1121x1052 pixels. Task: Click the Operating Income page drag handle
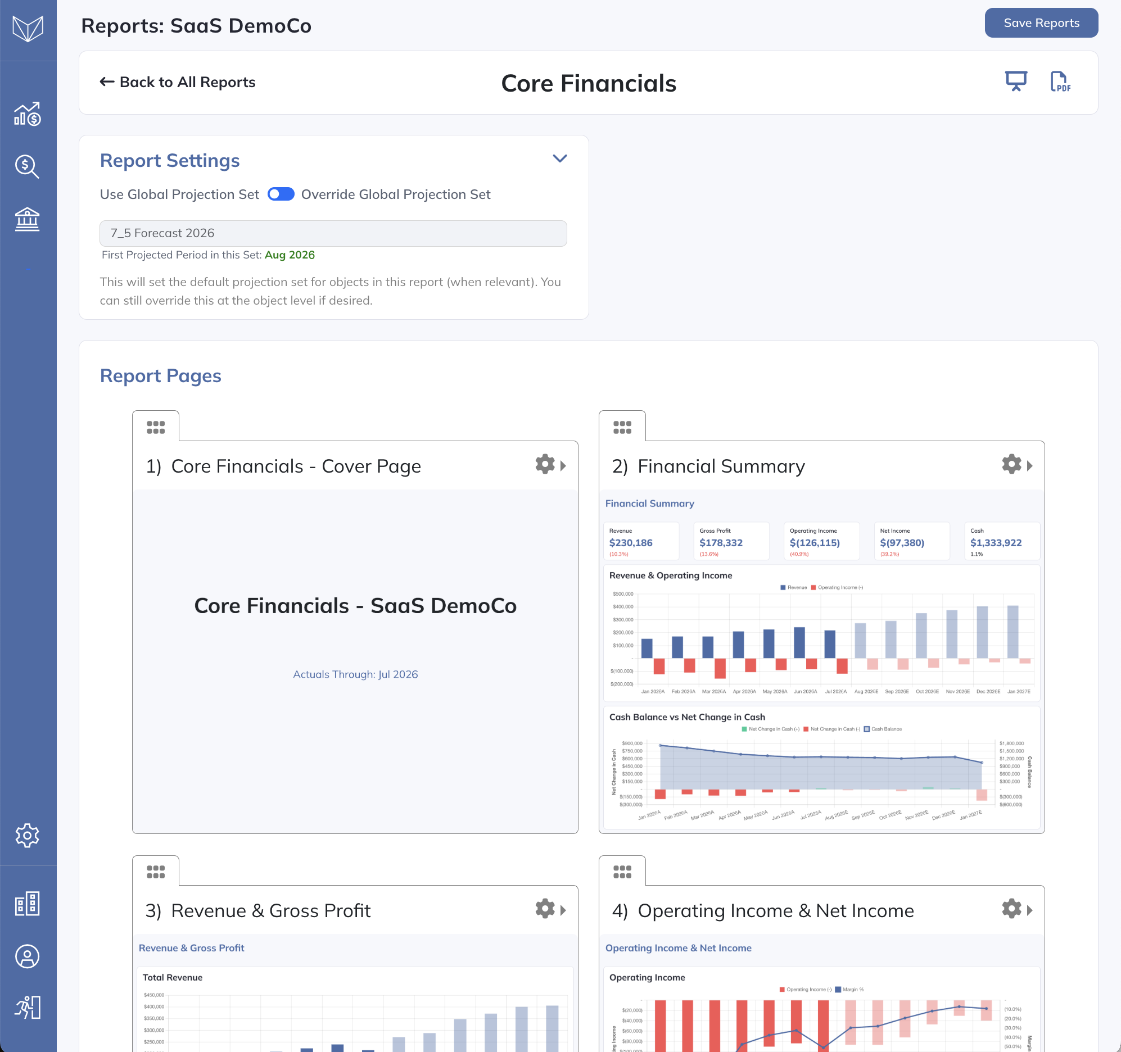tap(622, 872)
